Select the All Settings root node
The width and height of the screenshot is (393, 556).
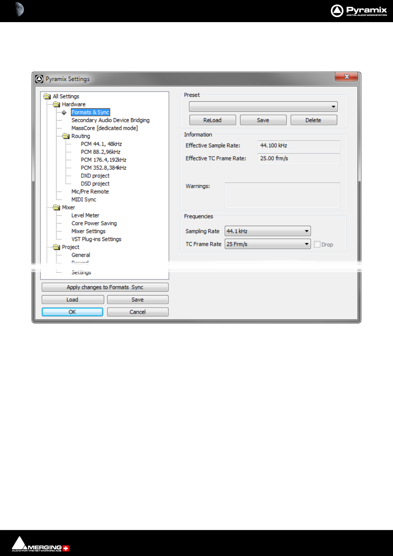point(66,96)
